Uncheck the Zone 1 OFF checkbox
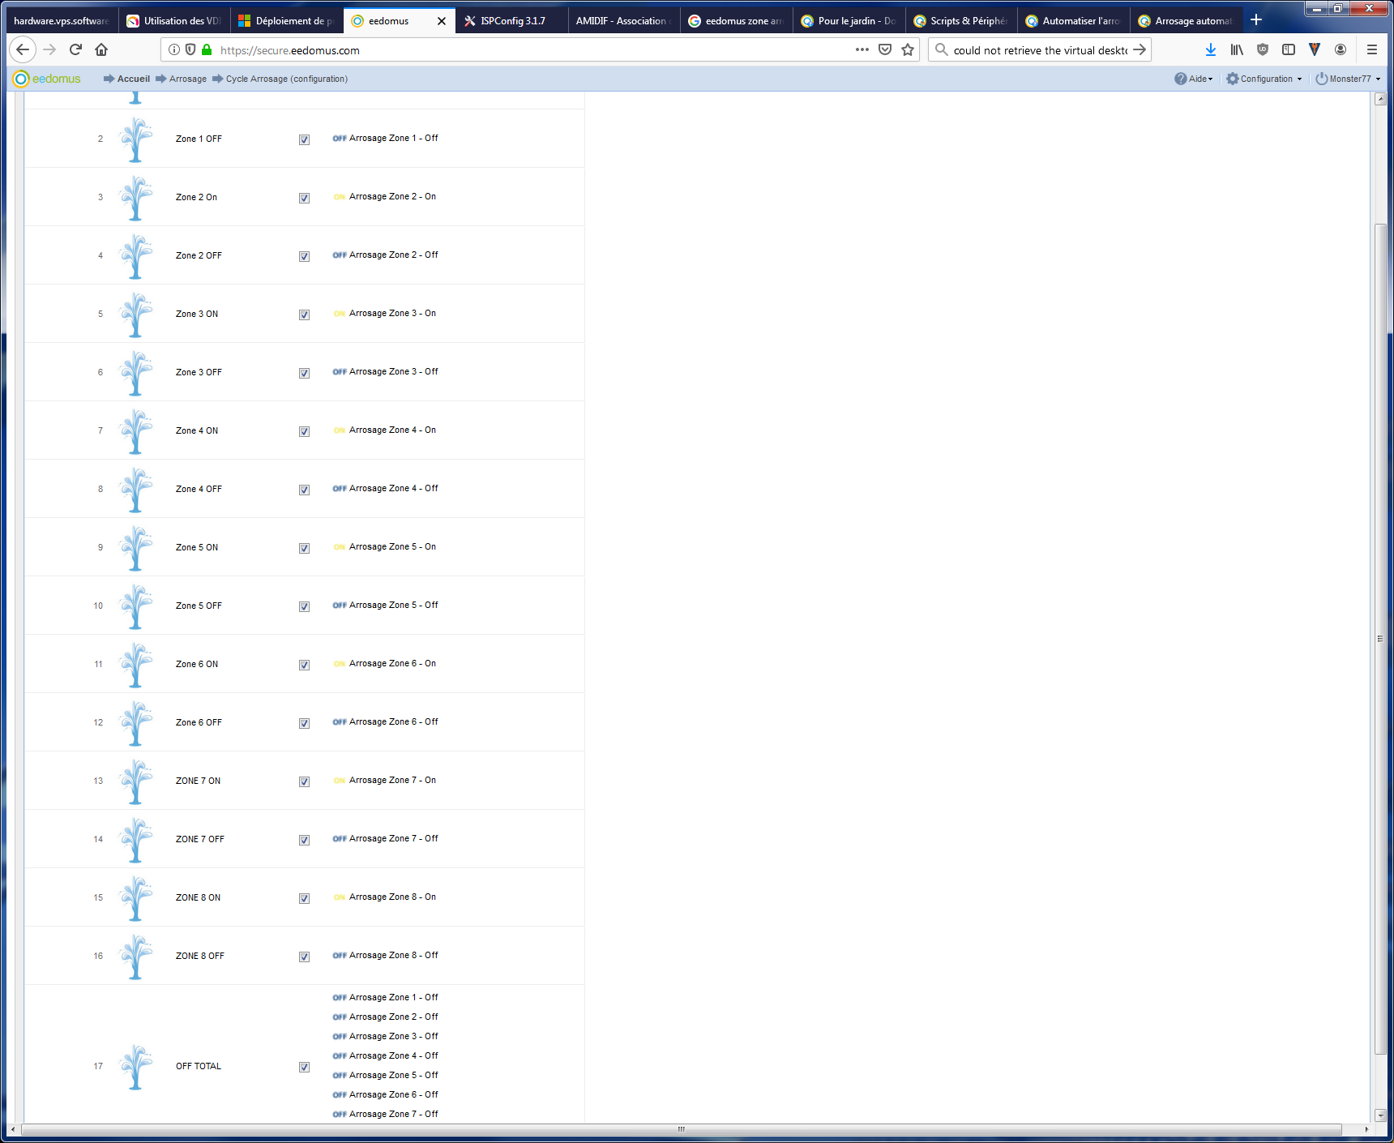This screenshot has height=1143, width=1394. [304, 139]
